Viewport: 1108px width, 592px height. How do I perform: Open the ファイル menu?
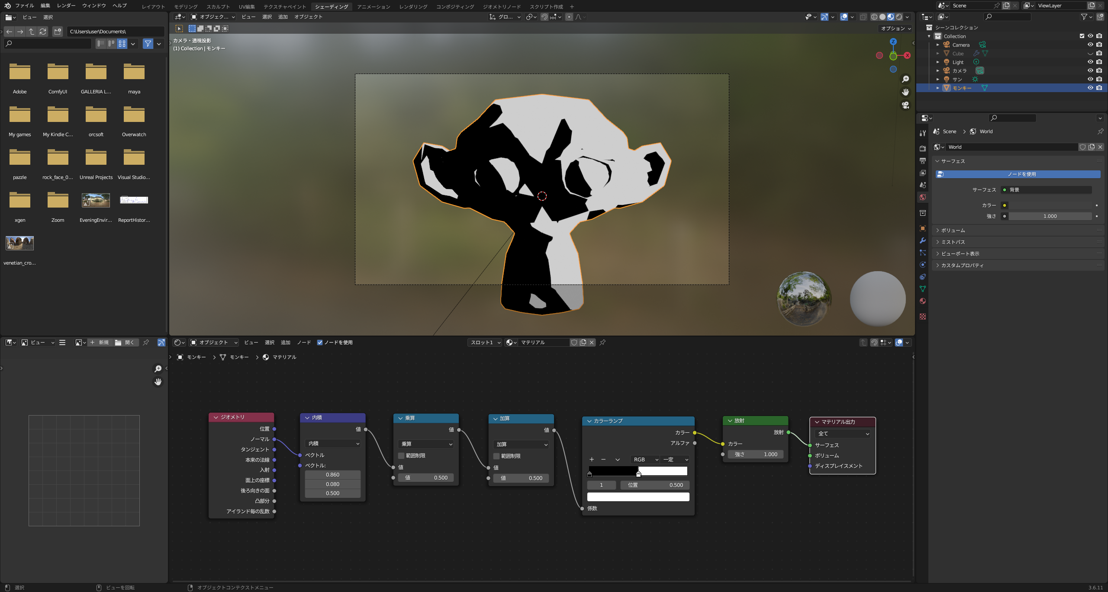[x=25, y=6]
